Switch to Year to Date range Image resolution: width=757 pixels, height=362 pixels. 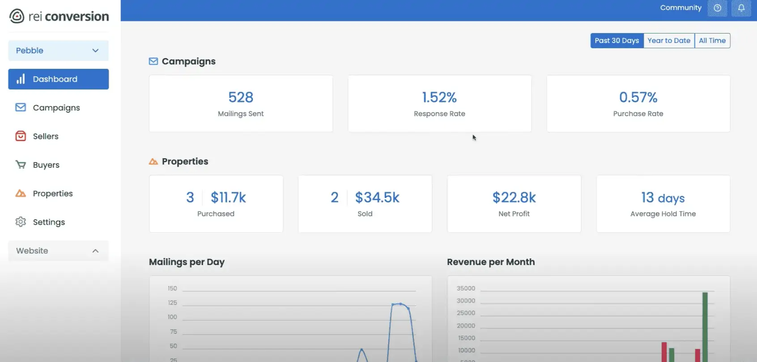point(669,41)
